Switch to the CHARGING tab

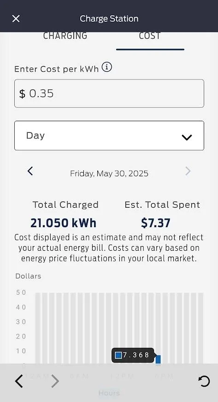tap(65, 36)
